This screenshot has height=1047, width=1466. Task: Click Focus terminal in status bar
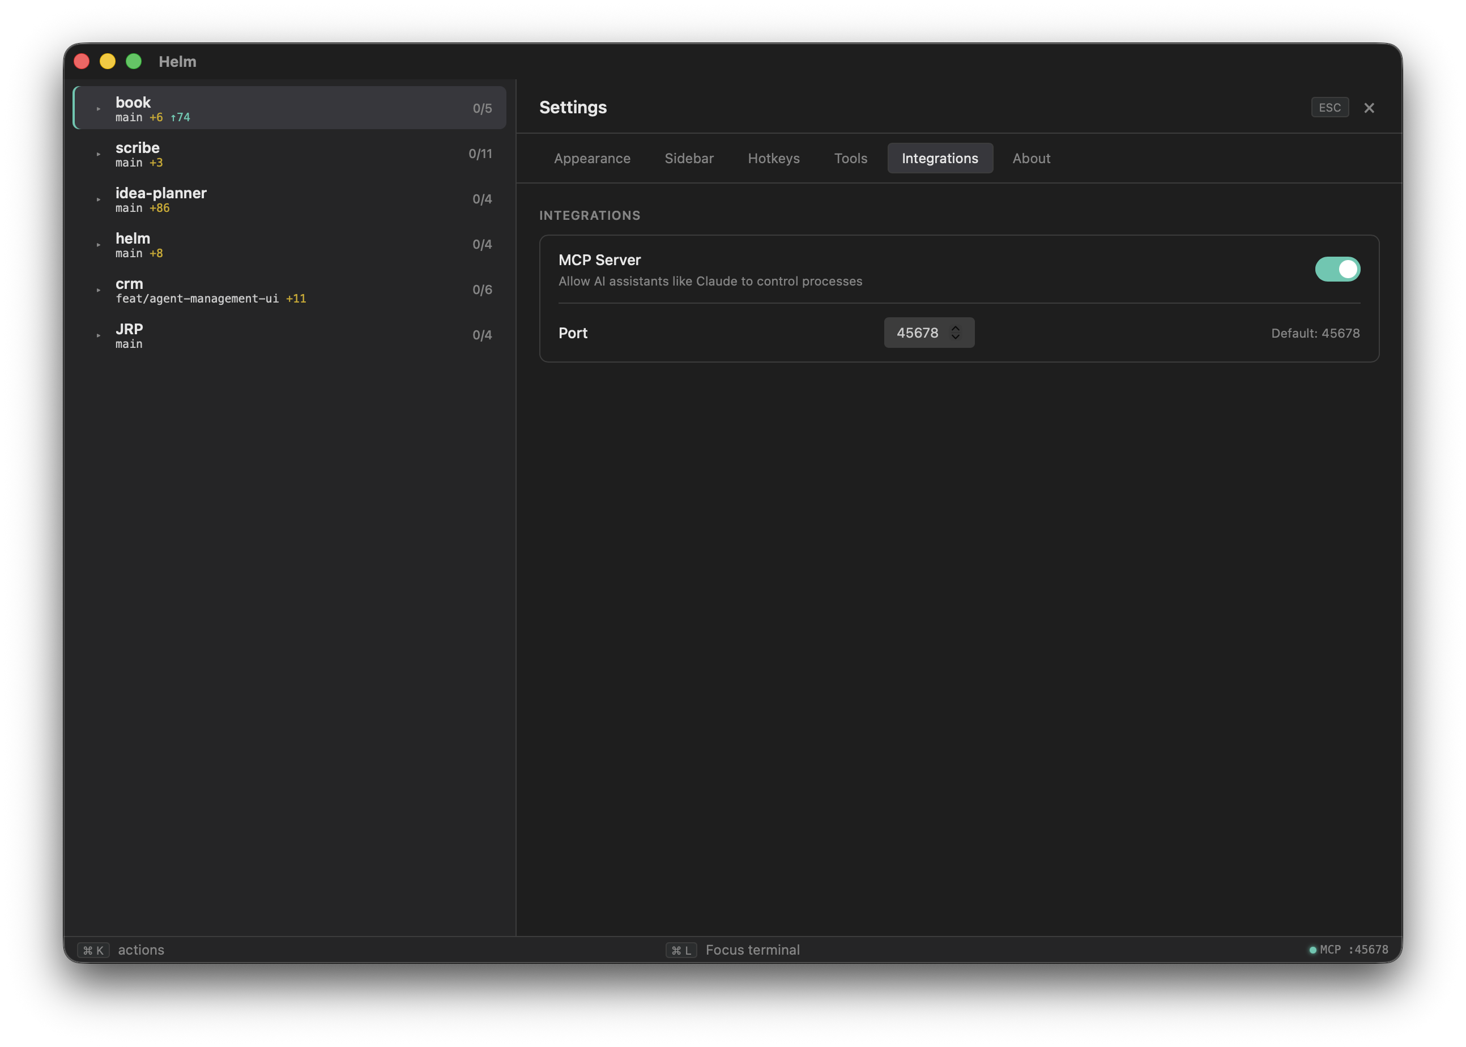752,950
